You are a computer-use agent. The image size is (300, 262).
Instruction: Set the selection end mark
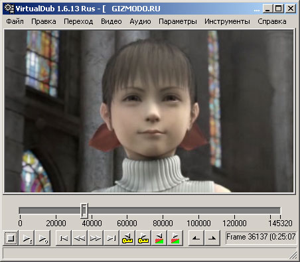(x=212, y=238)
